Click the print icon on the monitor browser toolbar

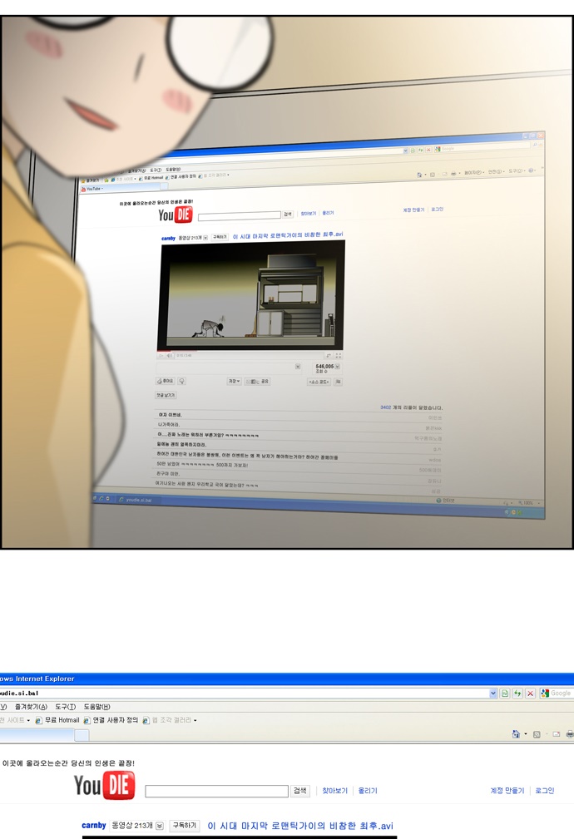click(453, 173)
